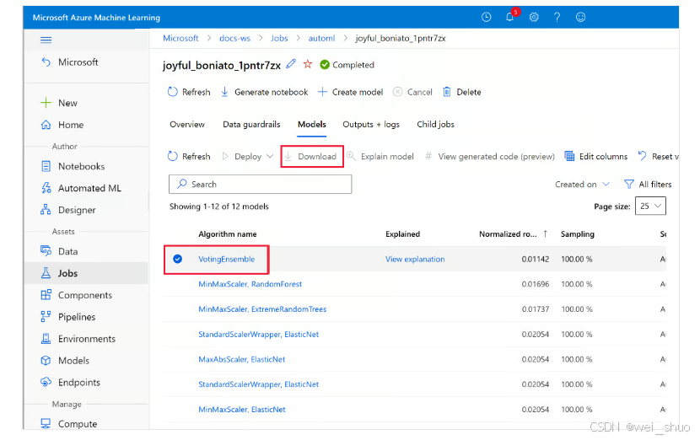Click the models Search field
Image resolution: width=700 pixels, height=440 pixels.
261,185
